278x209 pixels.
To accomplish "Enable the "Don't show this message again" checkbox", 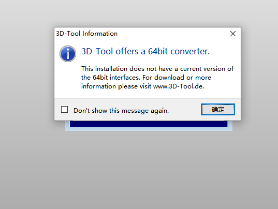I will tap(64, 110).
